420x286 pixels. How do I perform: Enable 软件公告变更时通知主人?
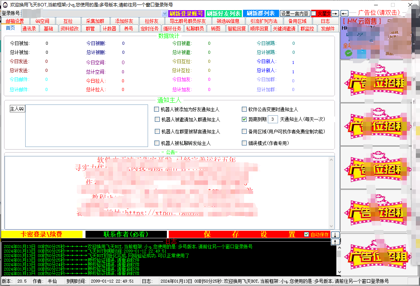point(244,109)
